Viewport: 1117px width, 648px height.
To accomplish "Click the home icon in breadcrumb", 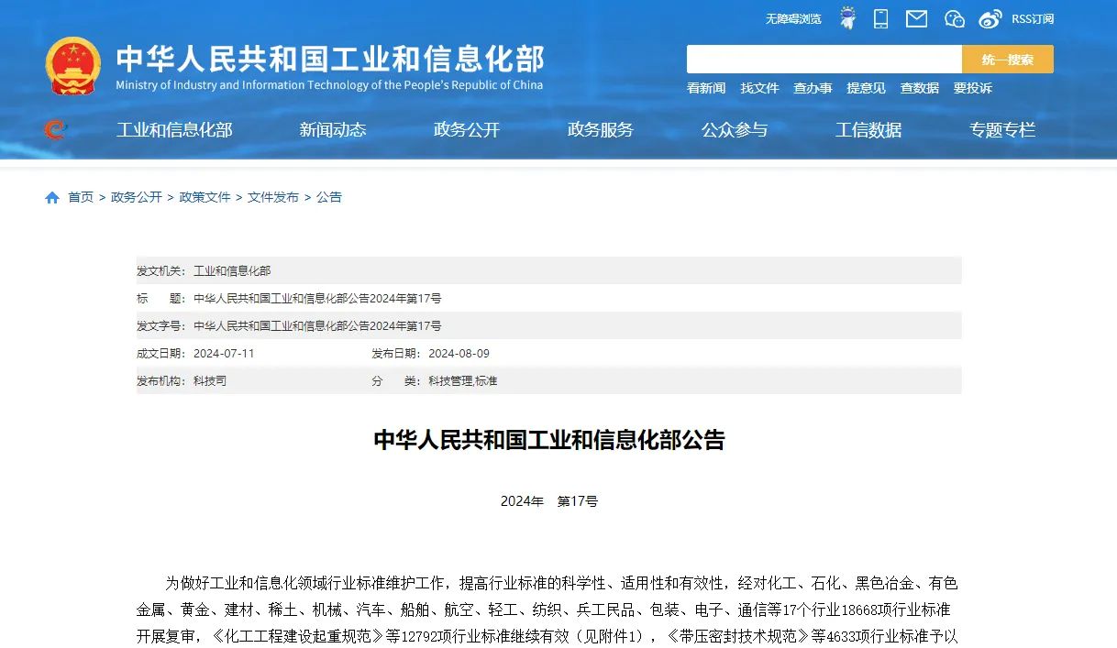I will tap(52, 197).
